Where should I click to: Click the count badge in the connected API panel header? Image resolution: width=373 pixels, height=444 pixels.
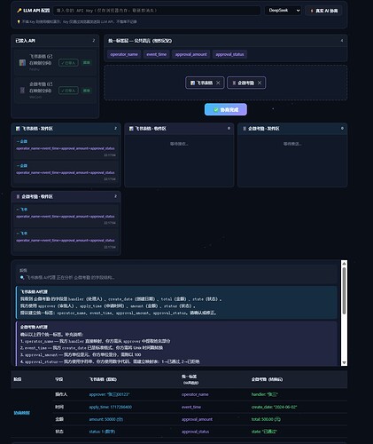[94, 40]
